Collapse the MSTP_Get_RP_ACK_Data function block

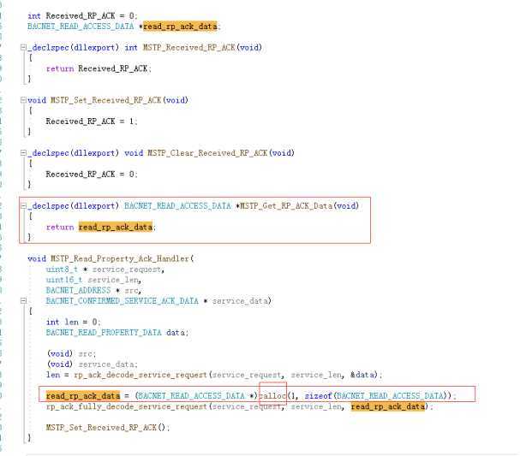pyautogui.click(x=23, y=206)
